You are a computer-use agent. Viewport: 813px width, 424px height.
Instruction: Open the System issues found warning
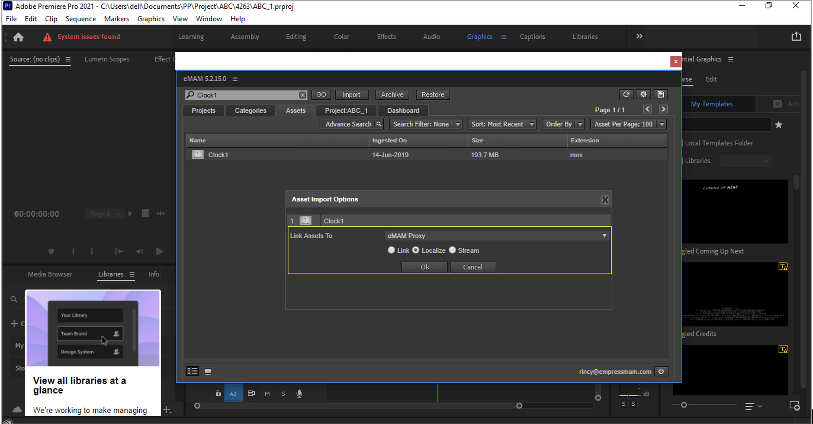pos(82,37)
